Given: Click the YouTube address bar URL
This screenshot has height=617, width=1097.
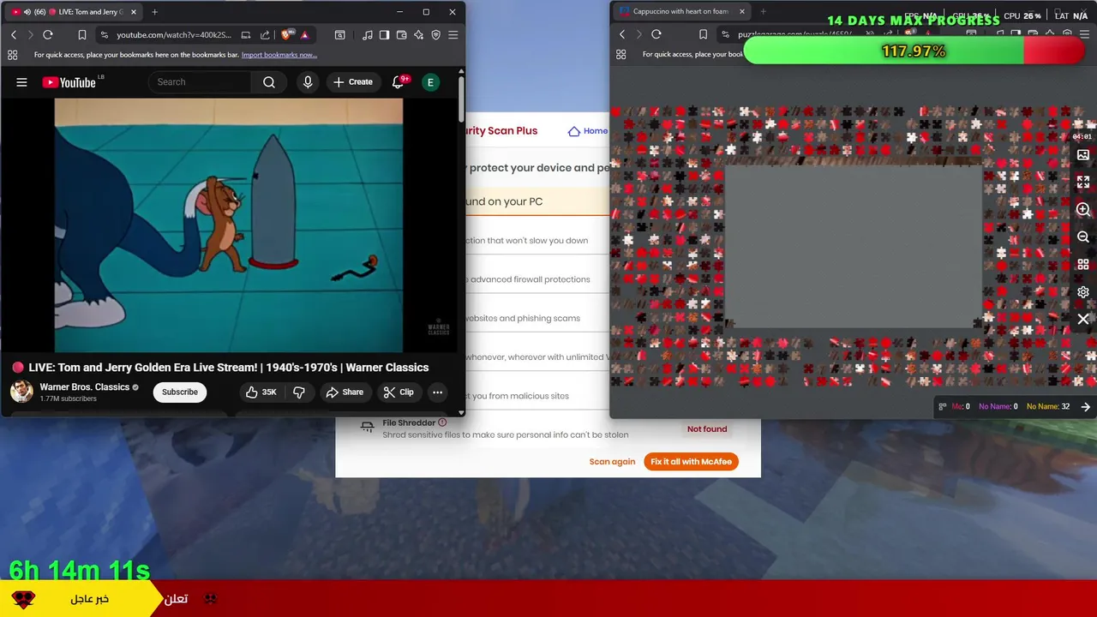Looking at the screenshot, I should (x=174, y=35).
